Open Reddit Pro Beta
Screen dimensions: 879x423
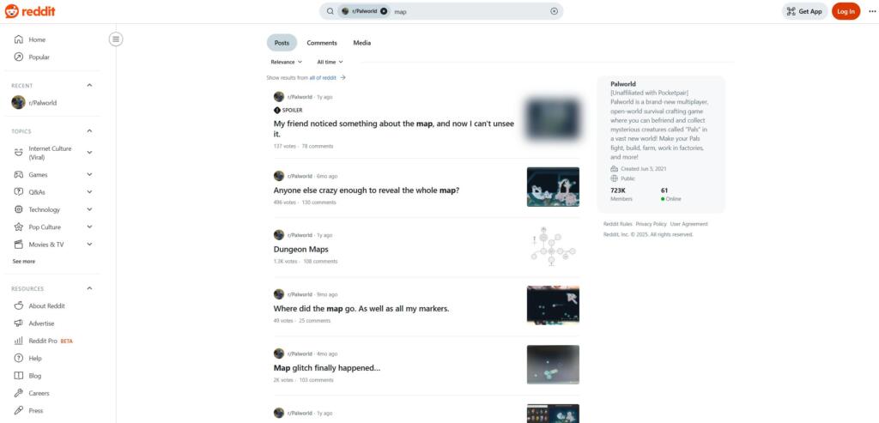(x=52, y=341)
